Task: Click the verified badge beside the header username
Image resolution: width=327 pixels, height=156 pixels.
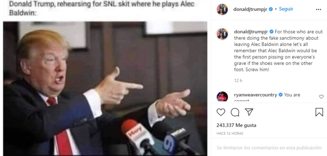Action: [271, 9]
